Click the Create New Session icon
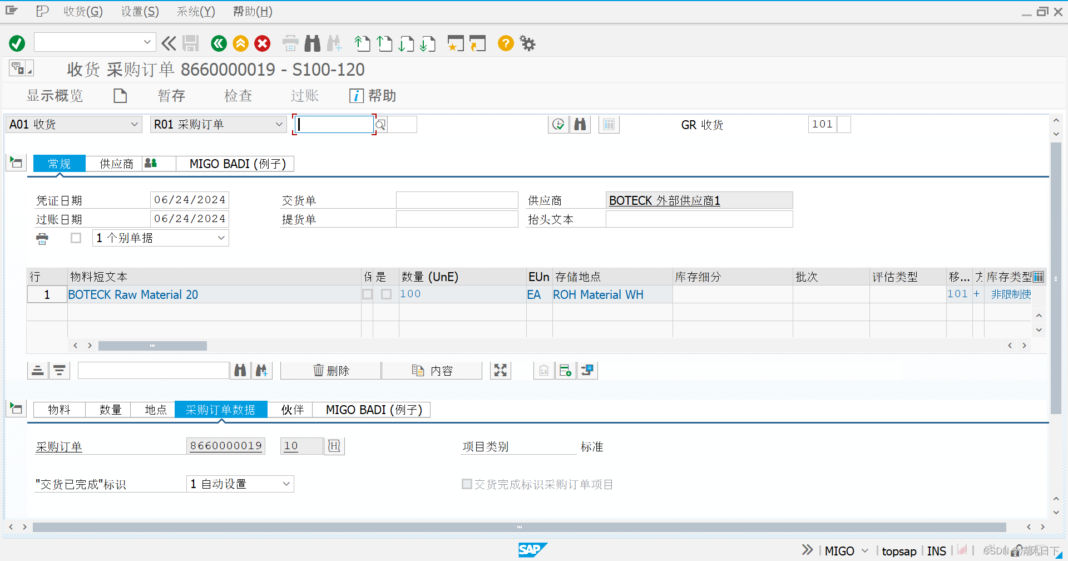 point(456,43)
